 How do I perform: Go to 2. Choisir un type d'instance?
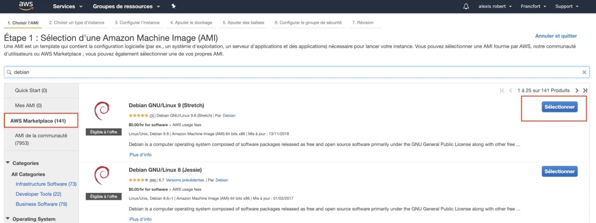(77, 22)
